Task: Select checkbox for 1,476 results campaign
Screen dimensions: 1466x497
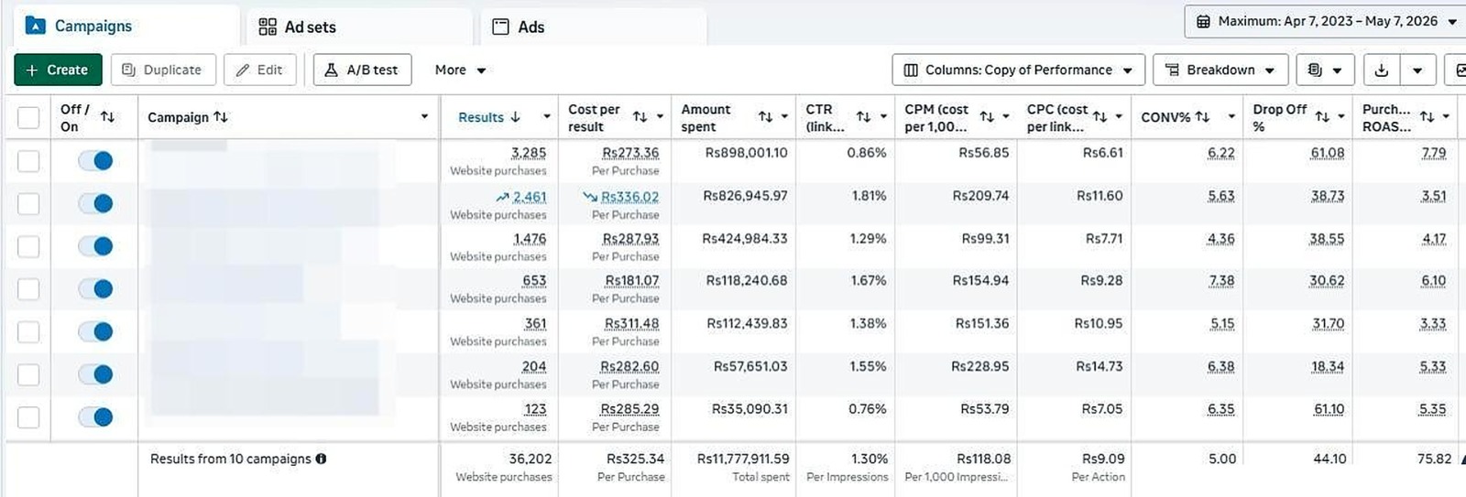Action: coord(28,246)
